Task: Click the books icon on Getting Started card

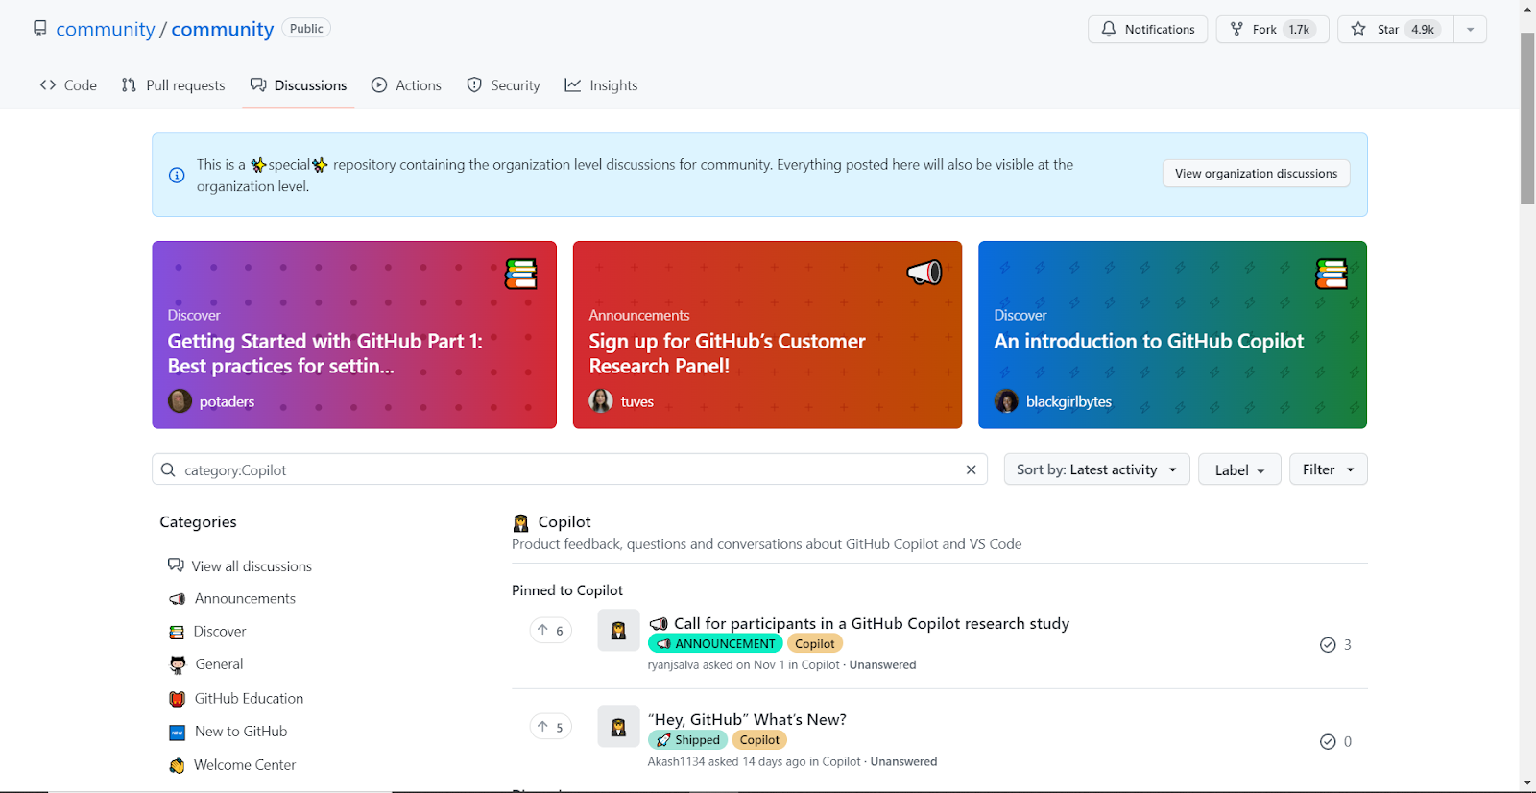Action: [x=521, y=274]
